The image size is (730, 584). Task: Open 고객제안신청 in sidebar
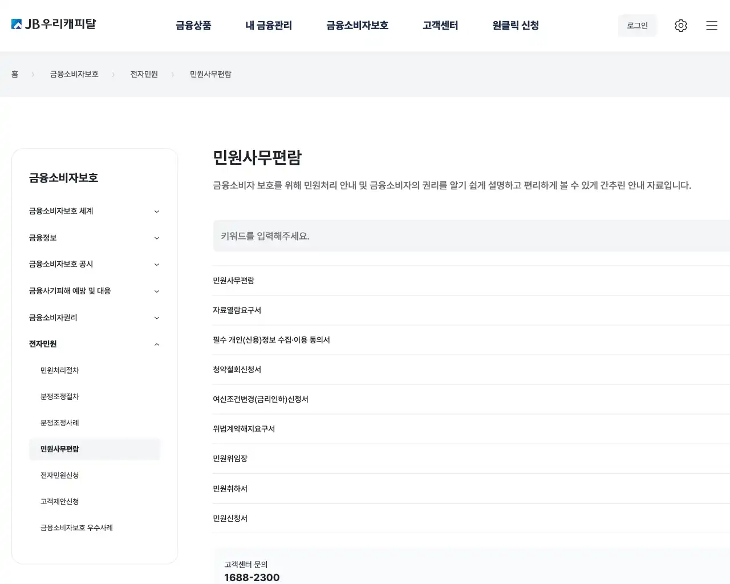60,501
